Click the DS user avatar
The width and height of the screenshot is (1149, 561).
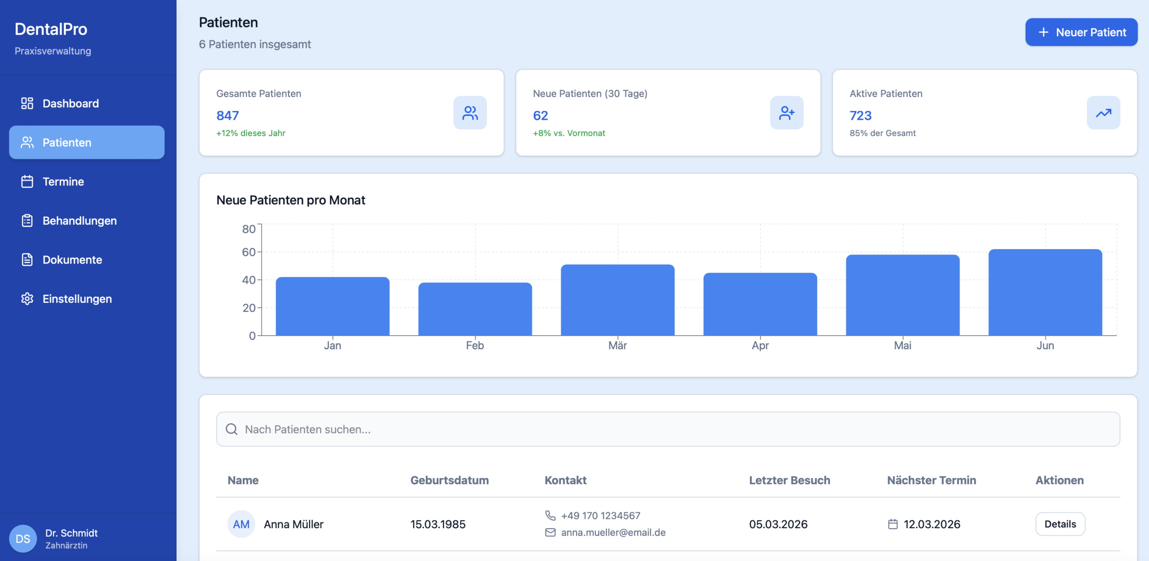coord(23,539)
